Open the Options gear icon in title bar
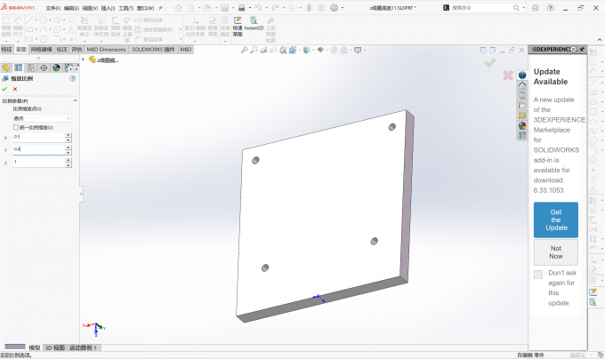The height and width of the screenshot is (359, 605). (335, 8)
